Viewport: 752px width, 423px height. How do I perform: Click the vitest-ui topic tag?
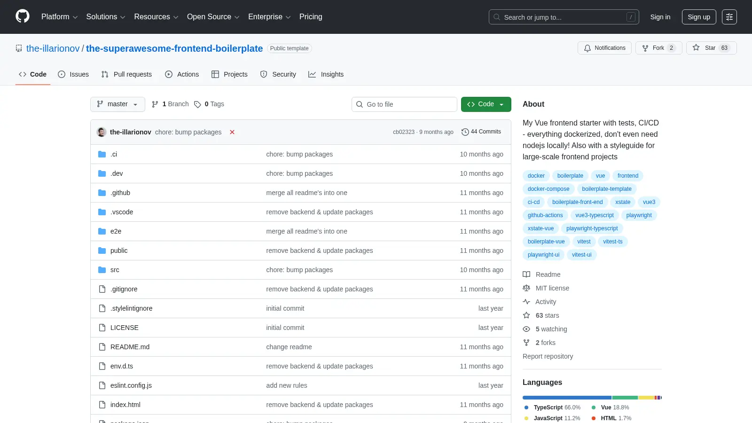pyautogui.click(x=581, y=255)
